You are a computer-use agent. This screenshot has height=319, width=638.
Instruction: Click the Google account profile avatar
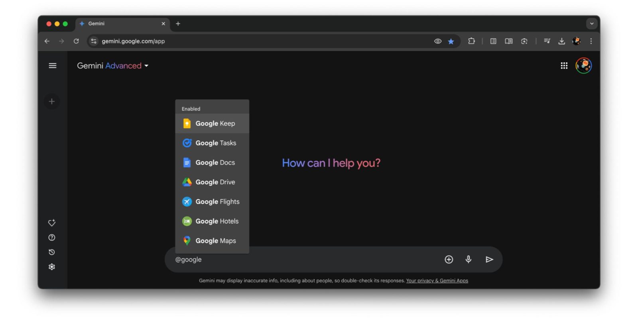click(583, 66)
